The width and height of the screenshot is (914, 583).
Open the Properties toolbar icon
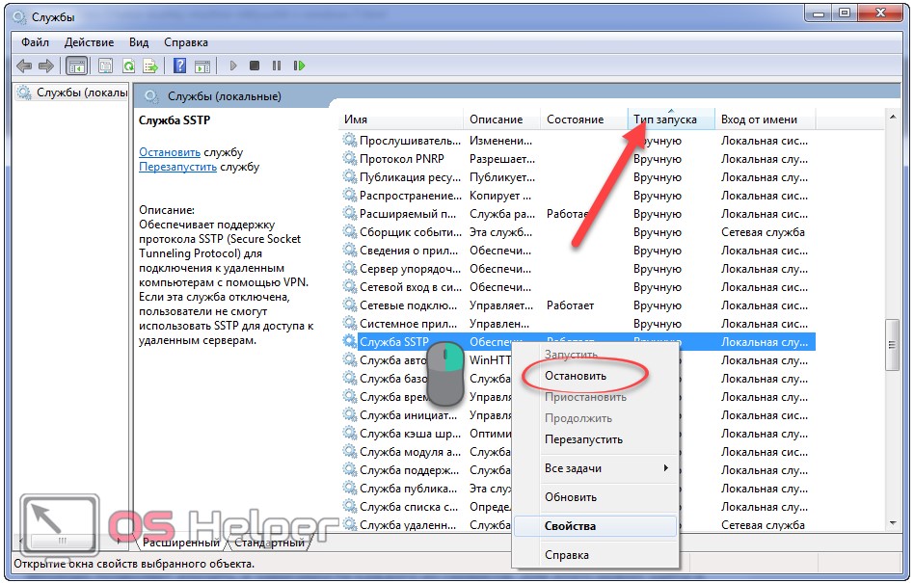click(105, 66)
